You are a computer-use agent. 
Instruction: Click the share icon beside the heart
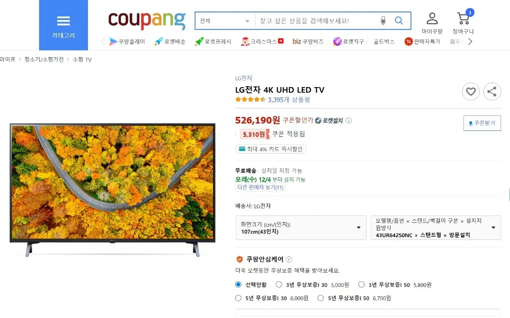click(492, 91)
